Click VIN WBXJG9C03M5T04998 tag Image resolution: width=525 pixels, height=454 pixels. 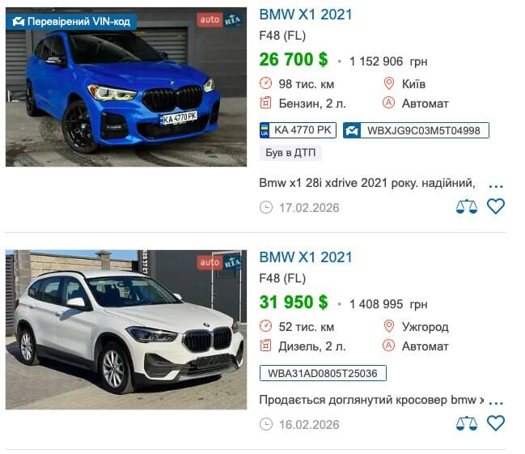click(x=416, y=130)
